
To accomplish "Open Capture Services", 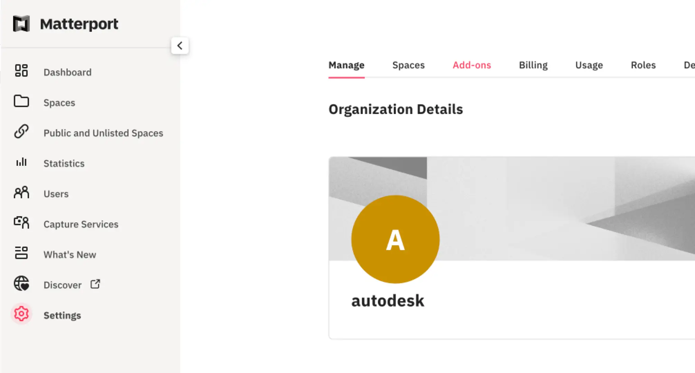I will [x=81, y=224].
